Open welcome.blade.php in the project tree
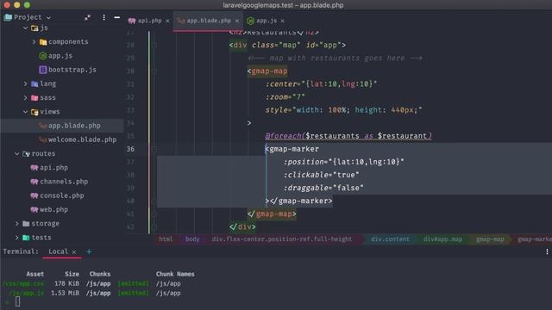 (82, 139)
